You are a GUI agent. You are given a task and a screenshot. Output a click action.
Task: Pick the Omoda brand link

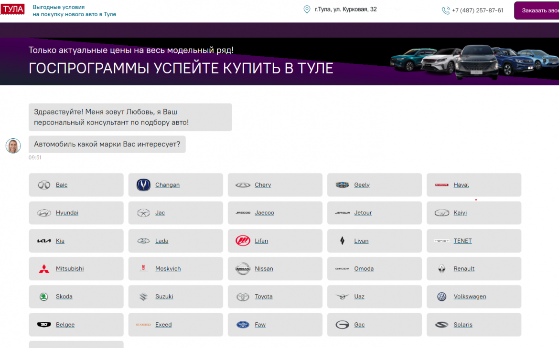[x=364, y=269]
